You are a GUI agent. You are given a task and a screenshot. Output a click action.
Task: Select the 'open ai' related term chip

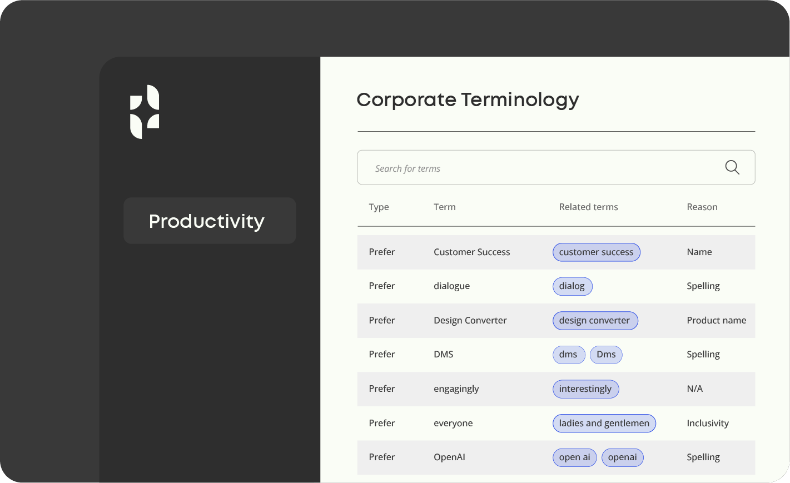click(574, 457)
